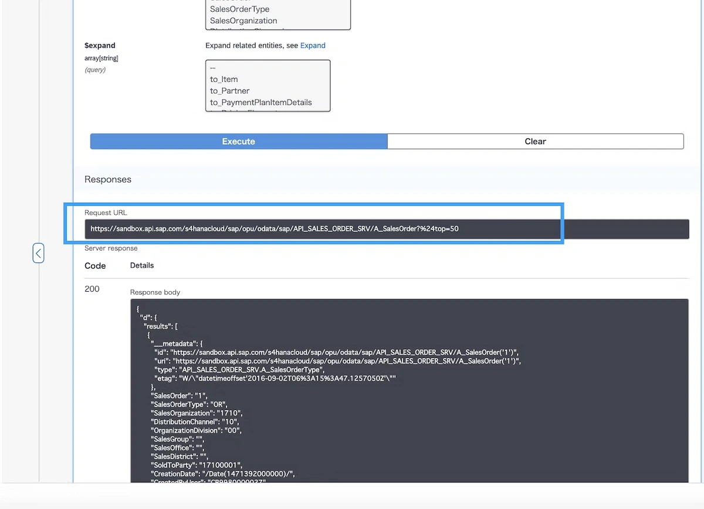Click the array[string] type label
The height and width of the screenshot is (509, 704).
click(101, 58)
